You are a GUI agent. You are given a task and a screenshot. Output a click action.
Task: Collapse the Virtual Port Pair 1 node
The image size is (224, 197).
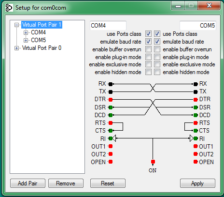coord(16,25)
